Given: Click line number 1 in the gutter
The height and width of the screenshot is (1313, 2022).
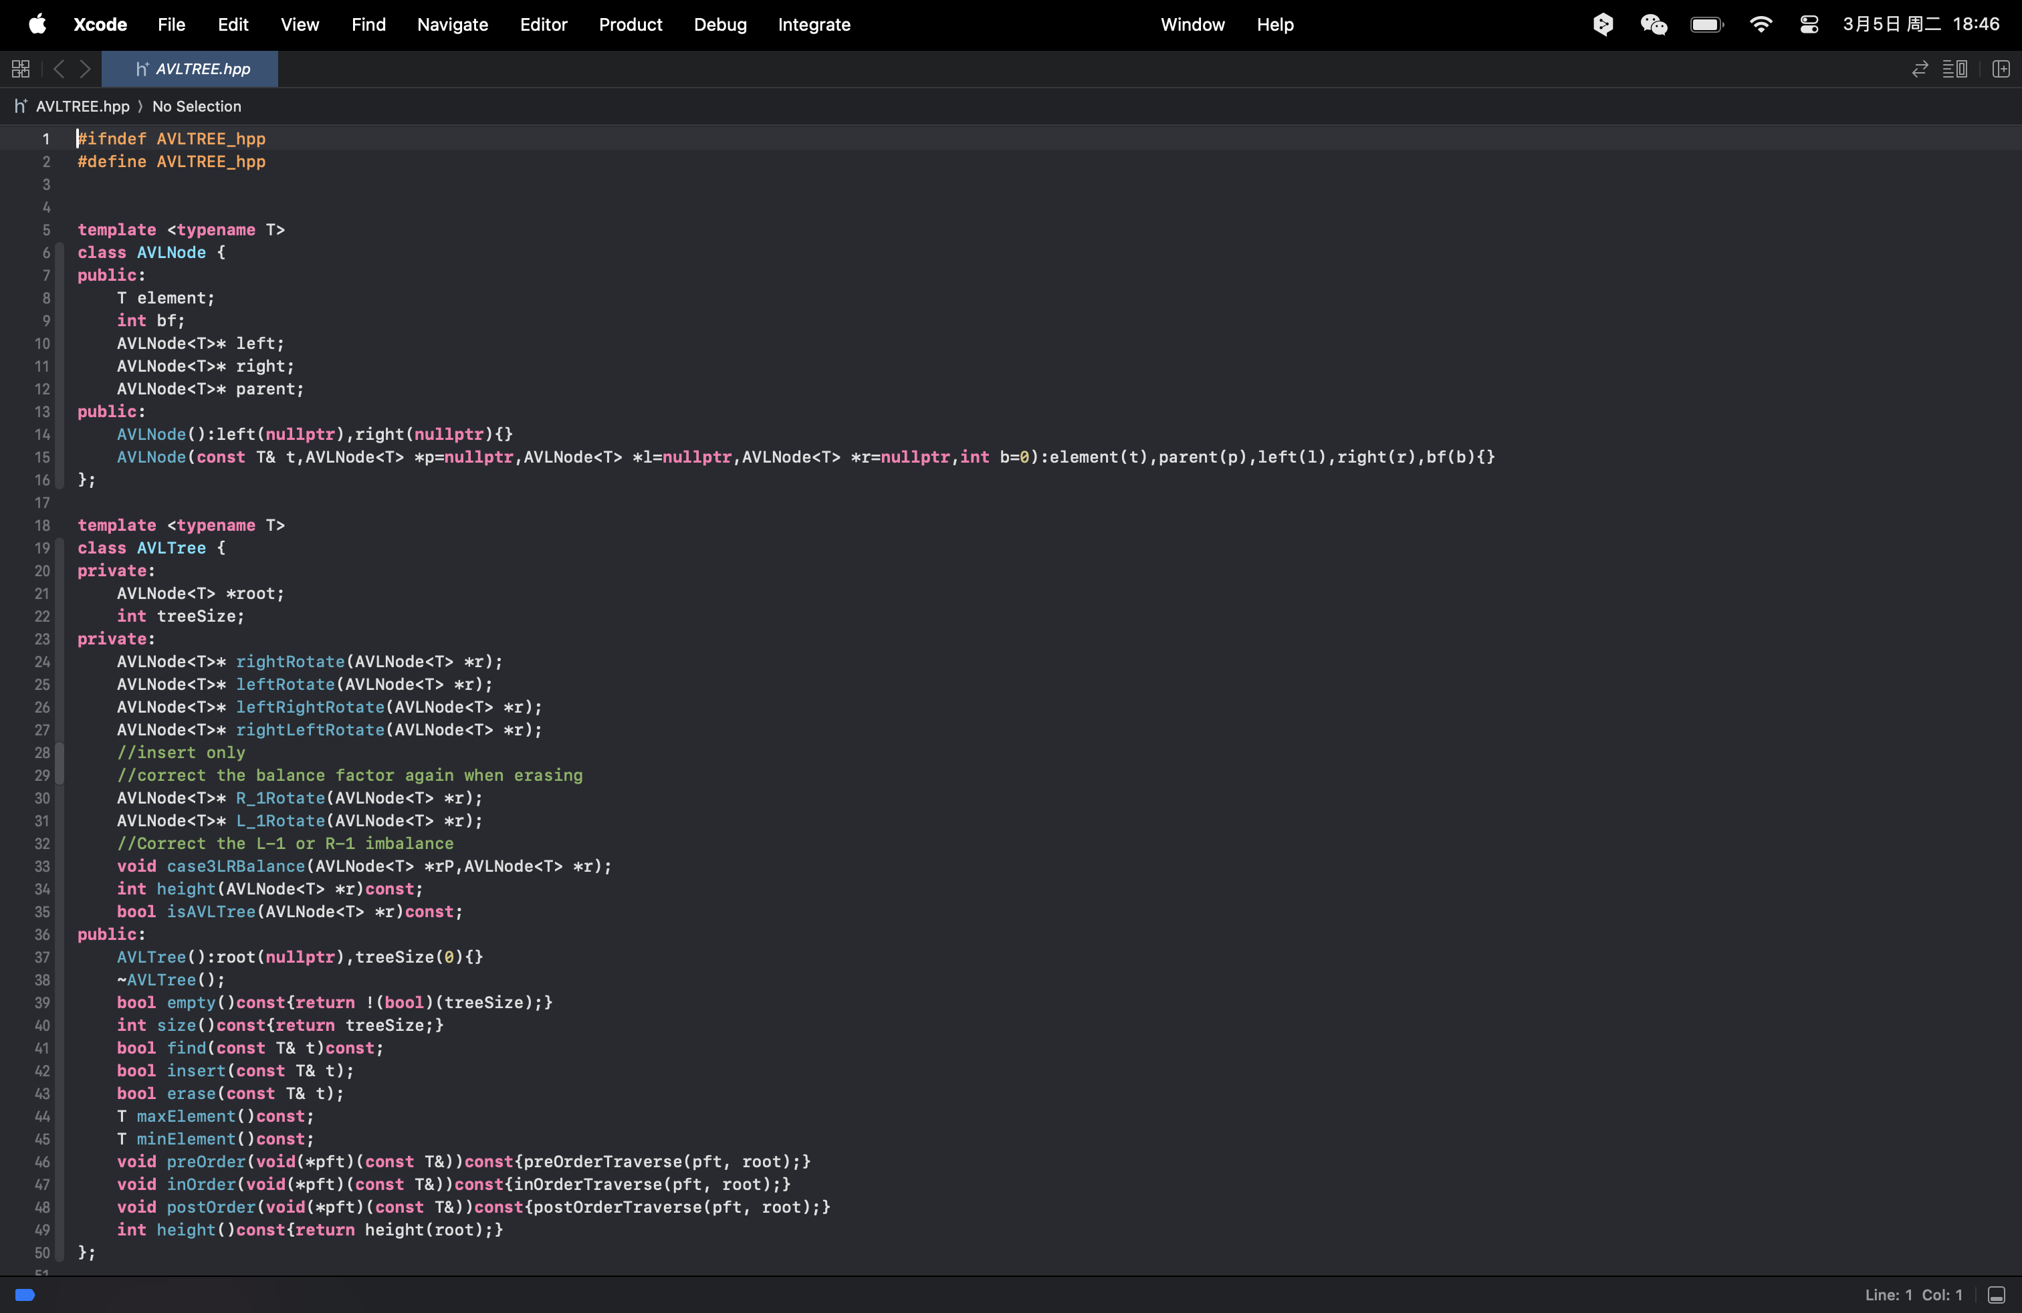Looking at the screenshot, I should click(x=46, y=138).
